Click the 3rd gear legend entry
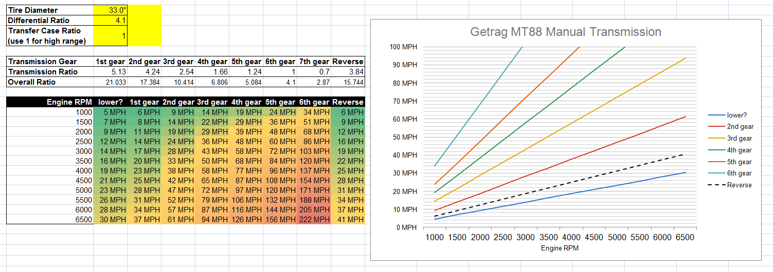 739,139
